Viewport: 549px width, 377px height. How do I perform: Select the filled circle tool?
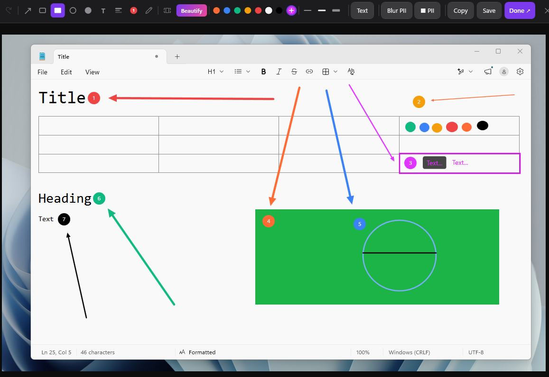(x=88, y=10)
